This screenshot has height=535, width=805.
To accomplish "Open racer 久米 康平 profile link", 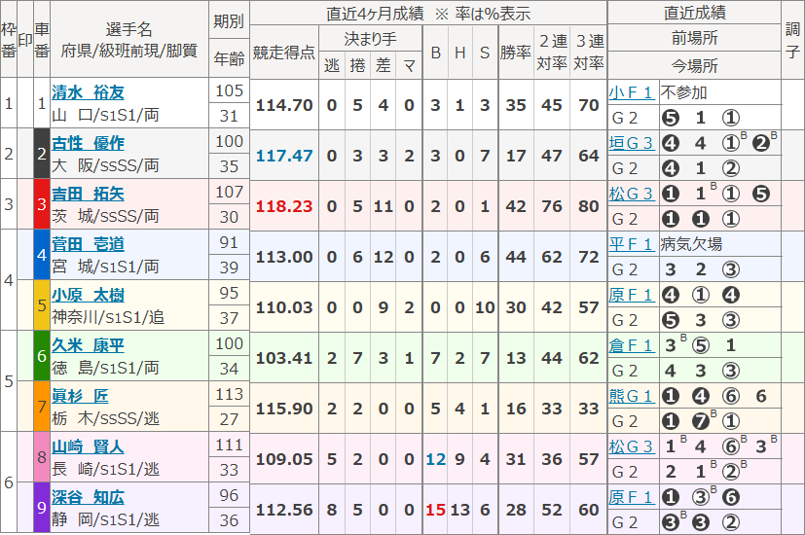I will (88, 345).
